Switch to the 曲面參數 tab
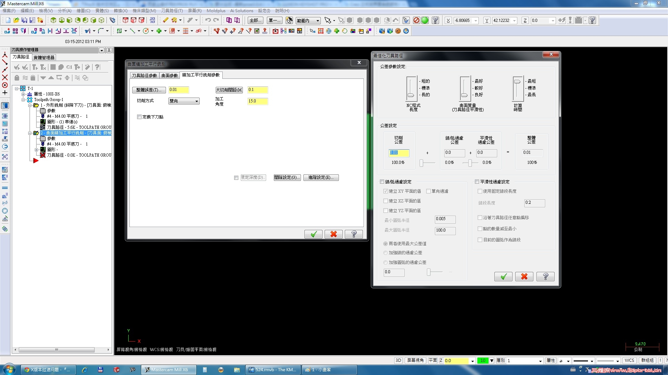 click(169, 75)
